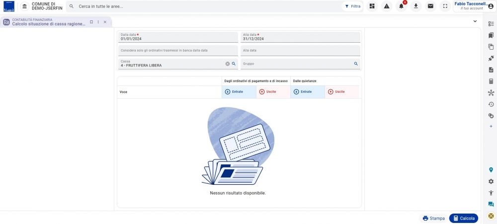This screenshot has height=224, width=497.
Task: Click the Stampa button
Action: [x=433, y=219]
